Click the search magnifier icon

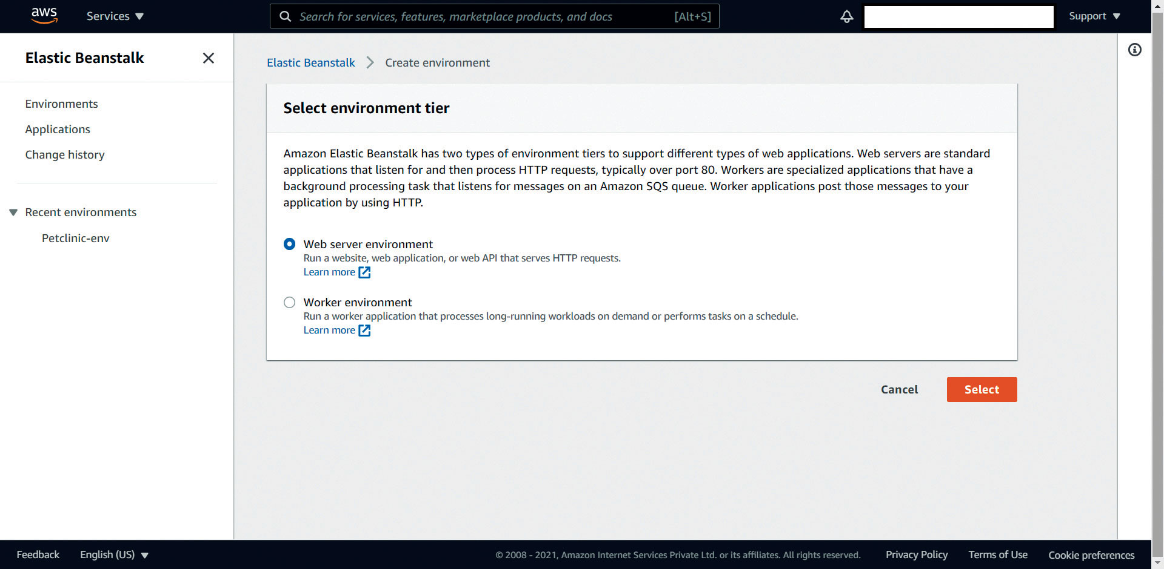pos(286,16)
